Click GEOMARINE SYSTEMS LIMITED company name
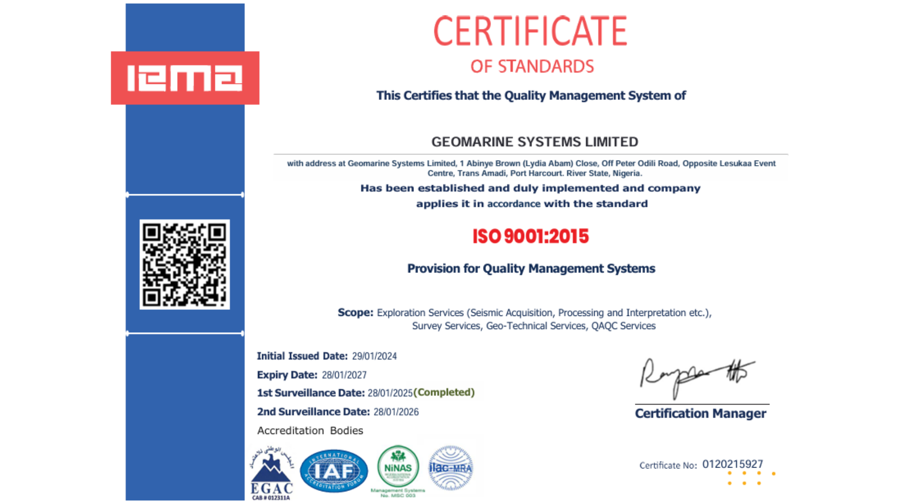Viewport: 897px width, 504px height. click(x=534, y=142)
